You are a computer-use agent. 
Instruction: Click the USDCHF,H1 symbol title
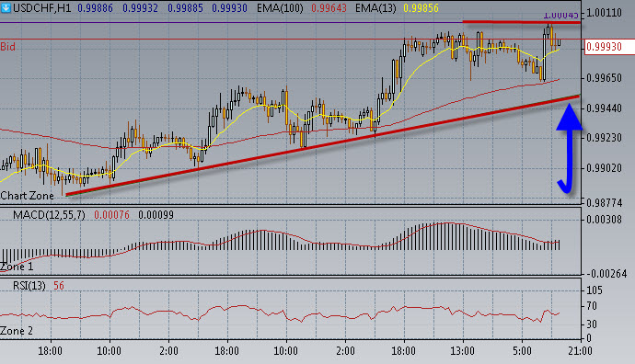click(x=41, y=7)
